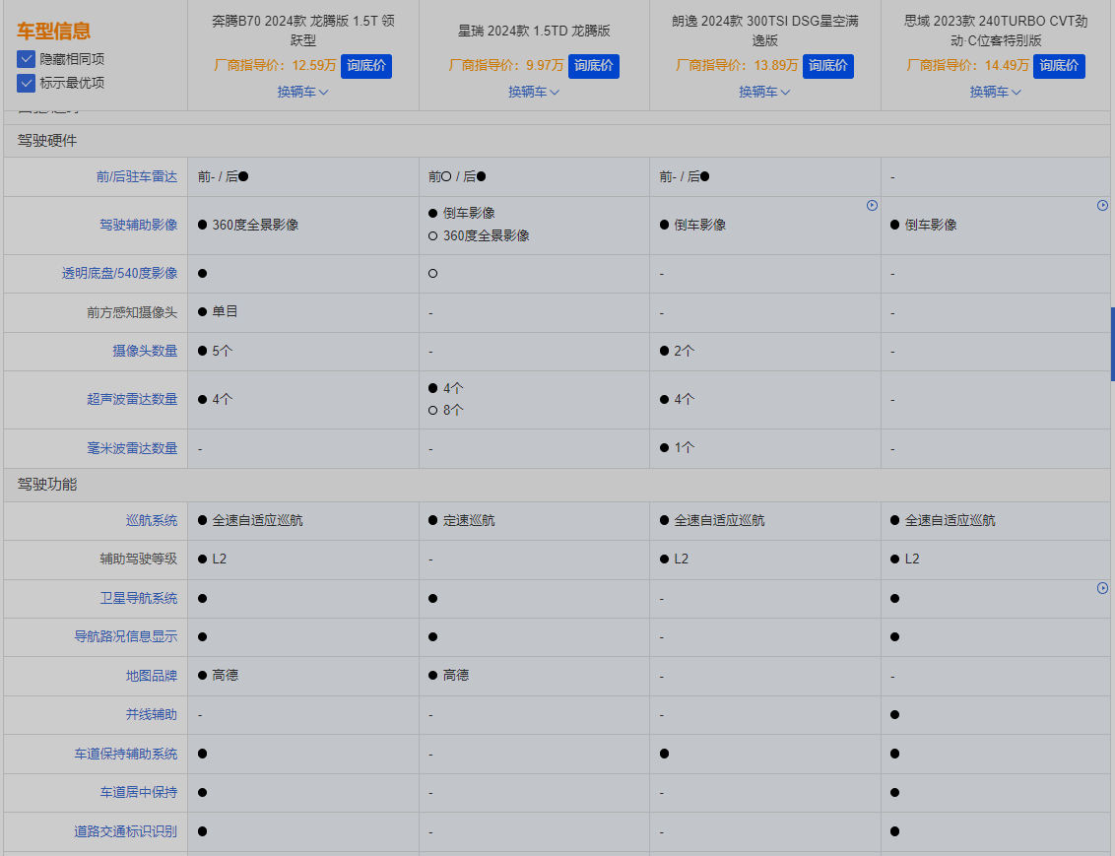1115x856 pixels.
Task: Click the 厂商指导价 14.49万 price
Action: 968,65
